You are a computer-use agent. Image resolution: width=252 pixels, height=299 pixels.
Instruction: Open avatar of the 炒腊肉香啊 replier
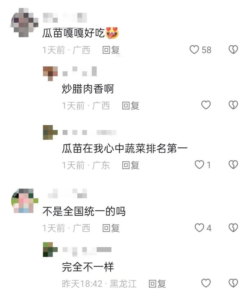coord(50,73)
